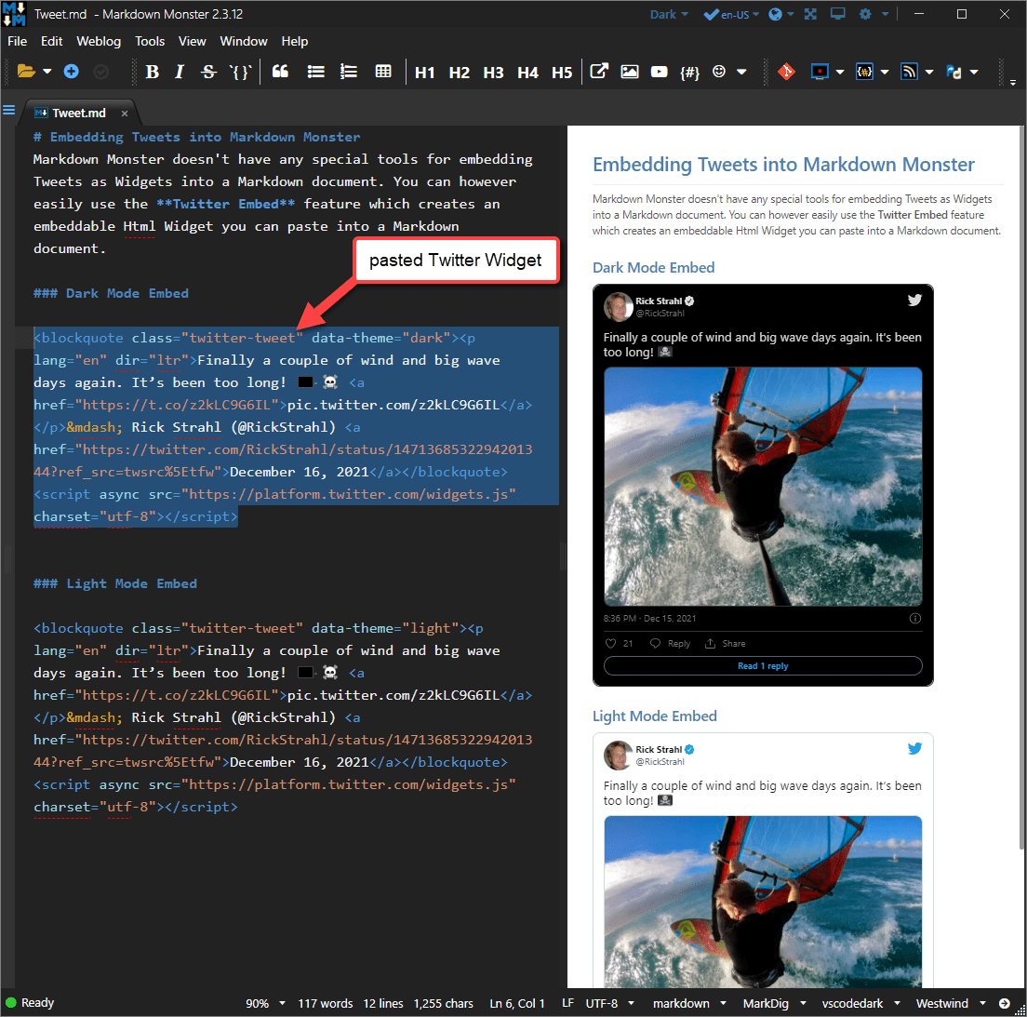Change the MarkDig parser dropdown

coord(774,1003)
